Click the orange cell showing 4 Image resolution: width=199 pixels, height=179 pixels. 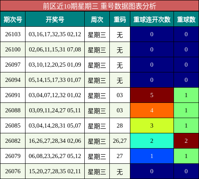(x=152, y=110)
